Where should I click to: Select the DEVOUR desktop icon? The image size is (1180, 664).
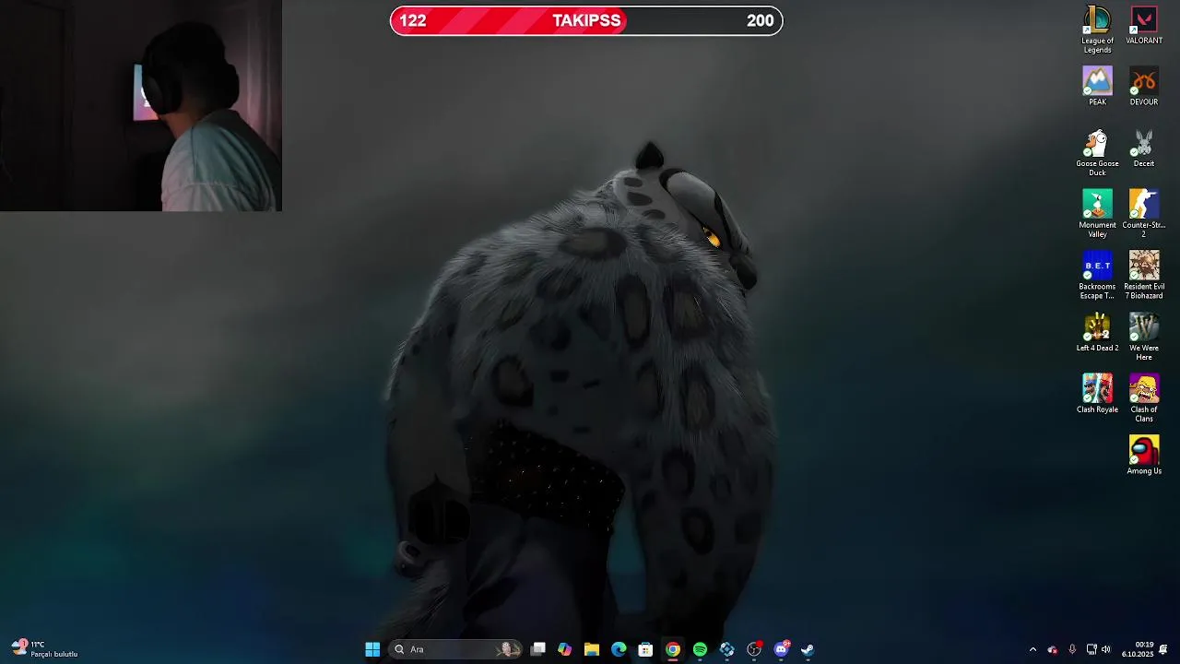pyautogui.click(x=1144, y=87)
